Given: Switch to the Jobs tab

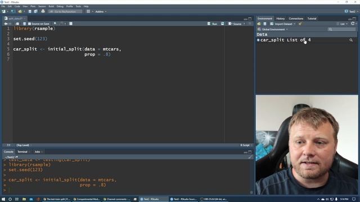Looking at the screenshot, I should pyautogui.click(x=38, y=151).
